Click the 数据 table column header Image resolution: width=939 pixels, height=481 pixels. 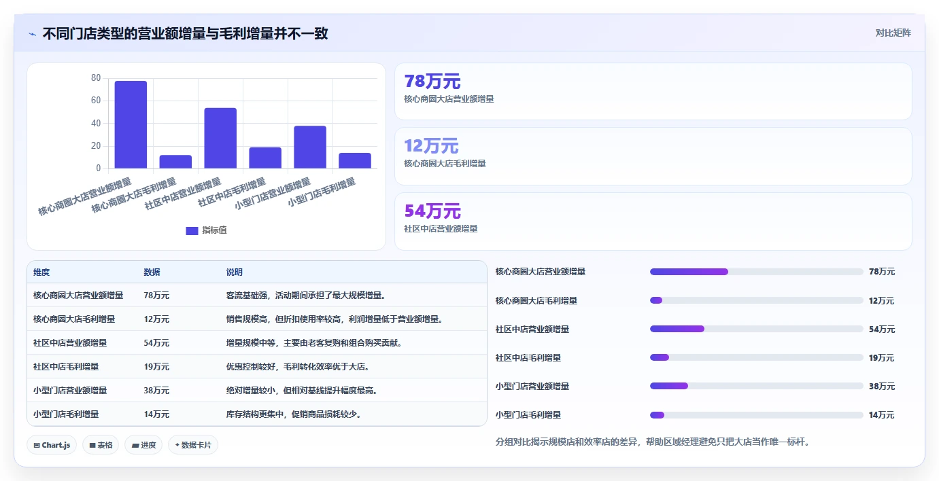(x=152, y=272)
